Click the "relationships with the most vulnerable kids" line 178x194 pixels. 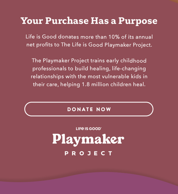click(89, 76)
